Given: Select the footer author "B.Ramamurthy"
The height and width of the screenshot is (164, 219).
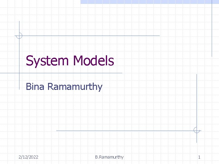Looking at the screenshot, I should [x=109, y=157].
